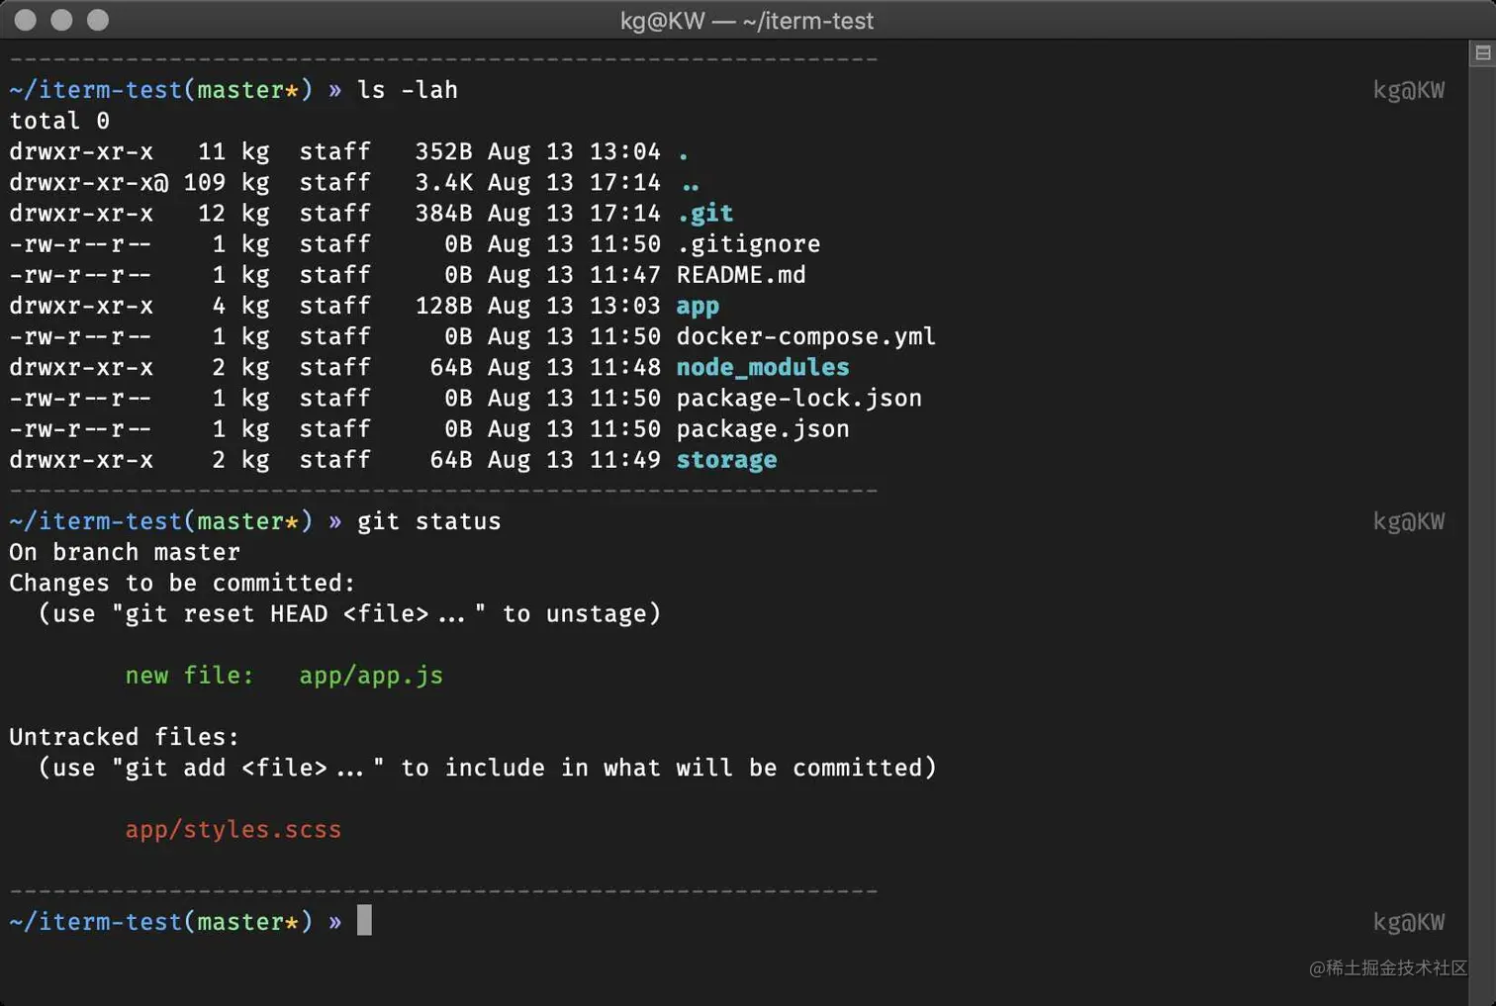
Task: Click the terminal cursor block
Action: pyautogui.click(x=364, y=920)
